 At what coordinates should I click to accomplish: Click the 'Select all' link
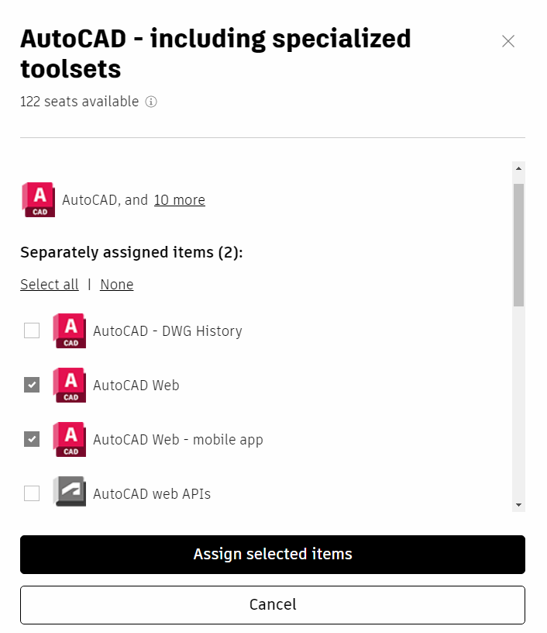(x=50, y=285)
